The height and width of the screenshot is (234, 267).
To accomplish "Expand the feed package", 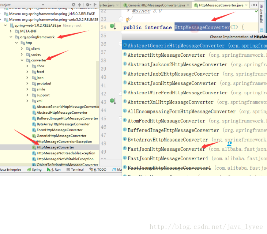I will 27,72.
